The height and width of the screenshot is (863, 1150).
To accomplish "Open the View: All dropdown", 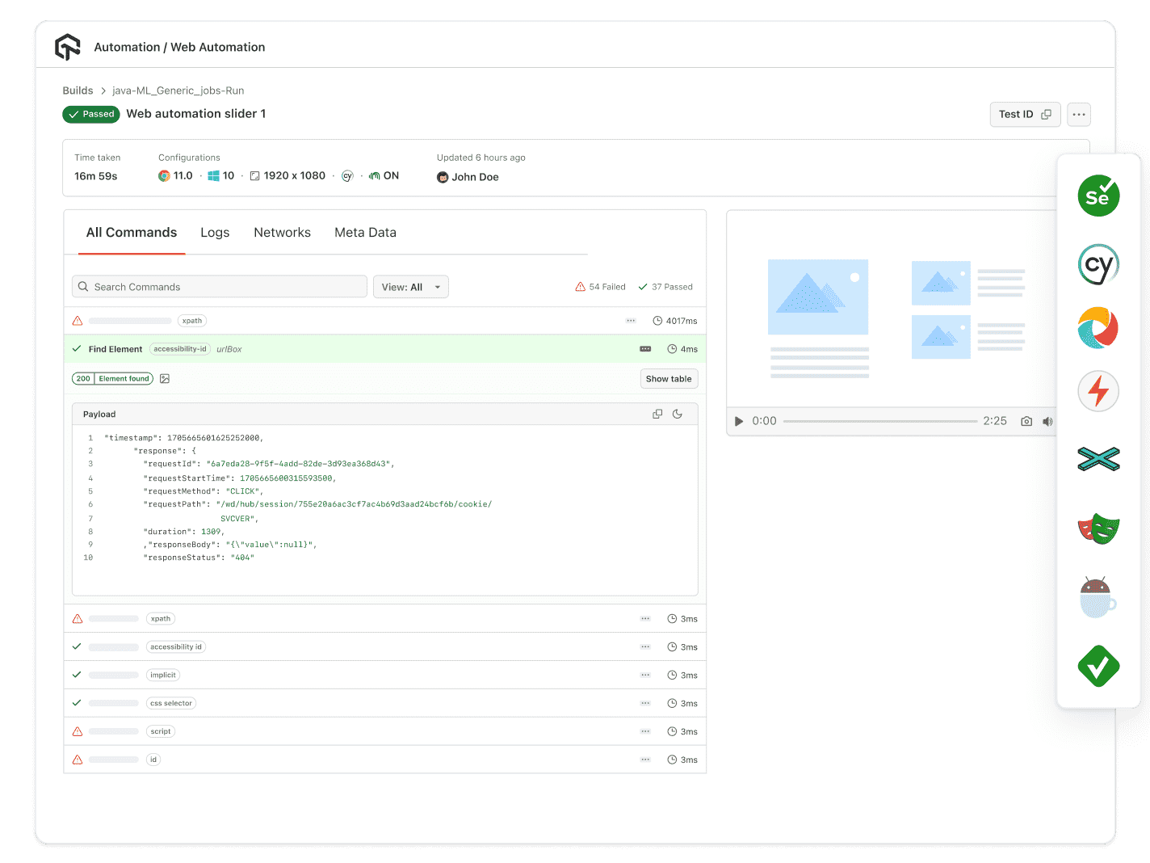I will click(410, 287).
